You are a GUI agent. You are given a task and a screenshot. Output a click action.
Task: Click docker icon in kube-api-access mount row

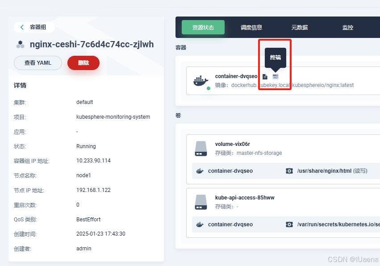(200, 224)
